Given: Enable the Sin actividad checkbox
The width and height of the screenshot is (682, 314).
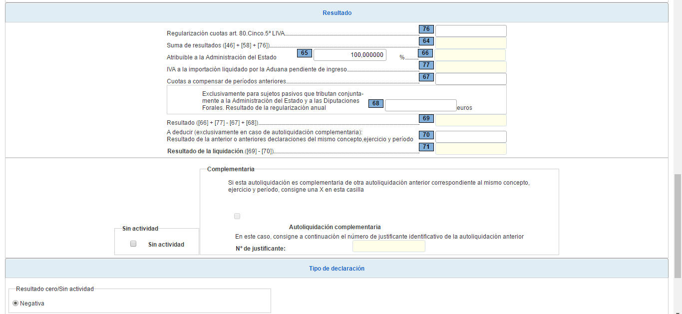Looking at the screenshot, I should (133, 244).
